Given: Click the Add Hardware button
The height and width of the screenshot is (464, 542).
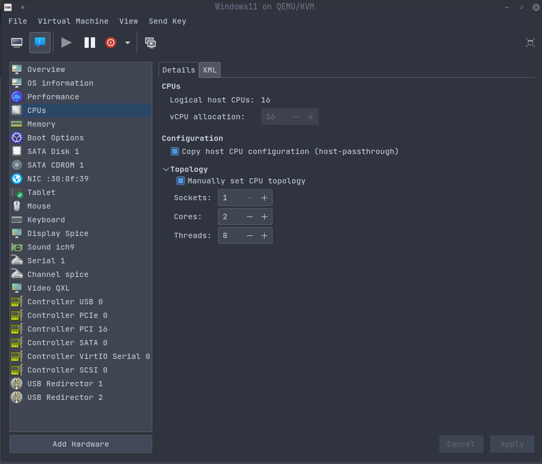Looking at the screenshot, I should coord(81,444).
